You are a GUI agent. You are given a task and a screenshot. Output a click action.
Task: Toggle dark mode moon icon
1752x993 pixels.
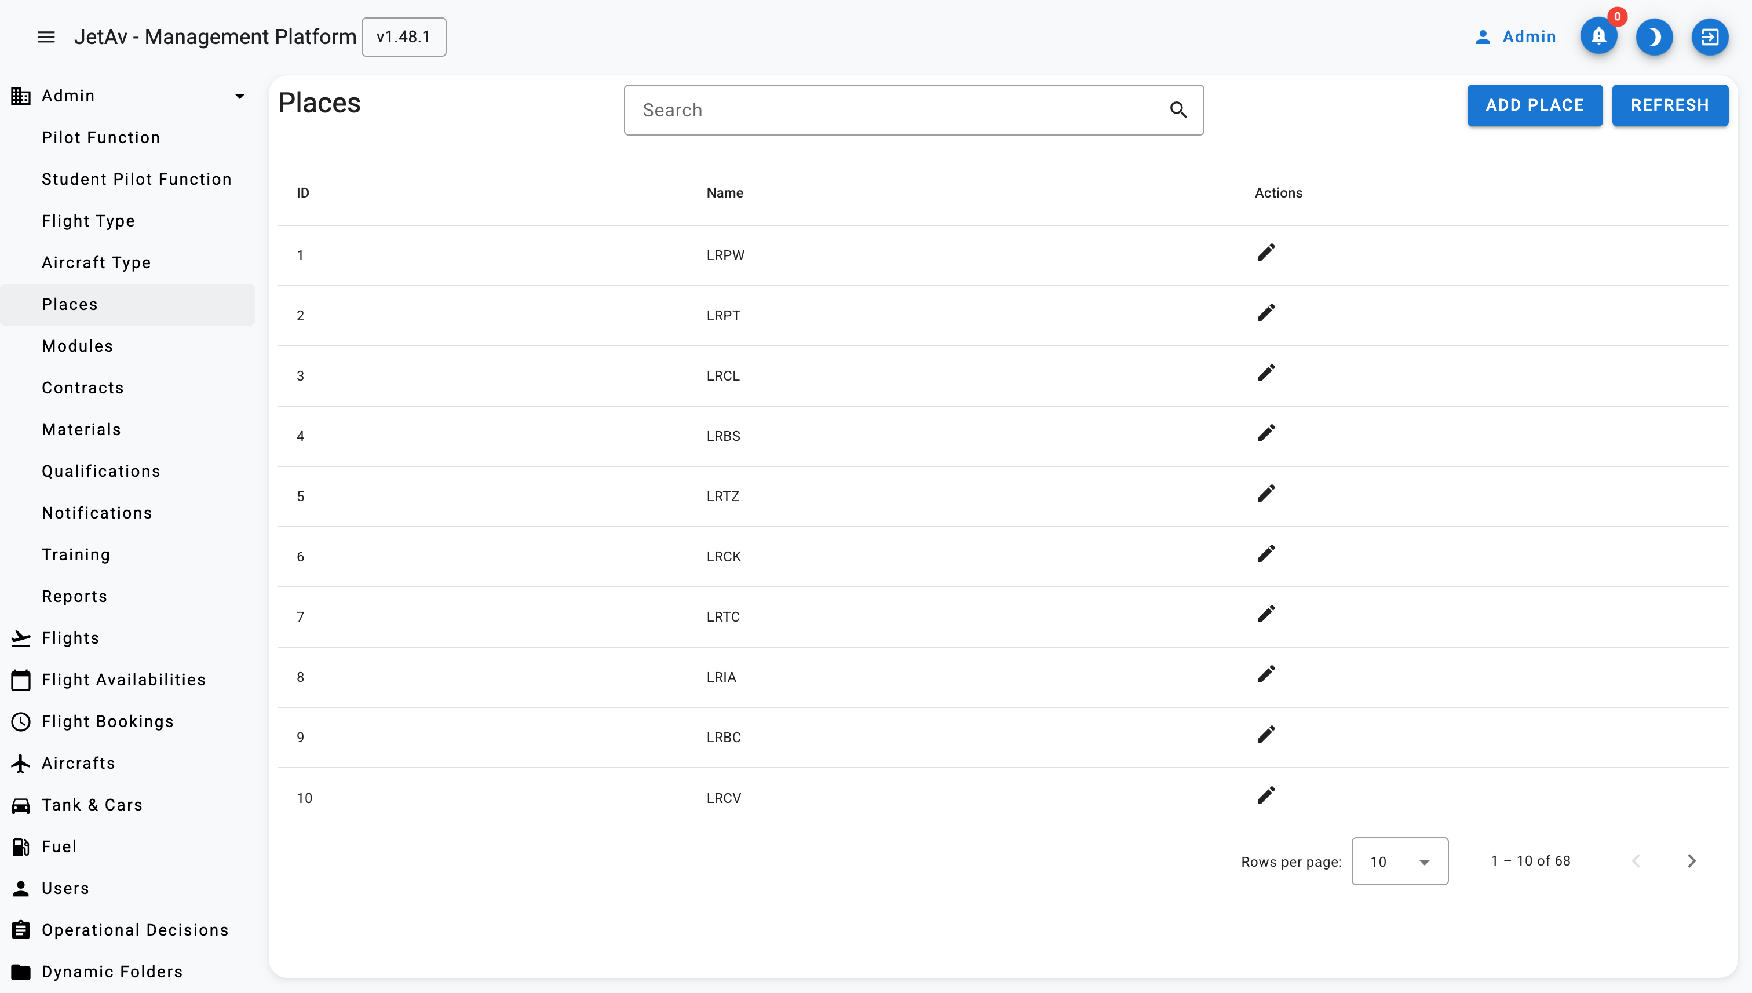tap(1654, 37)
